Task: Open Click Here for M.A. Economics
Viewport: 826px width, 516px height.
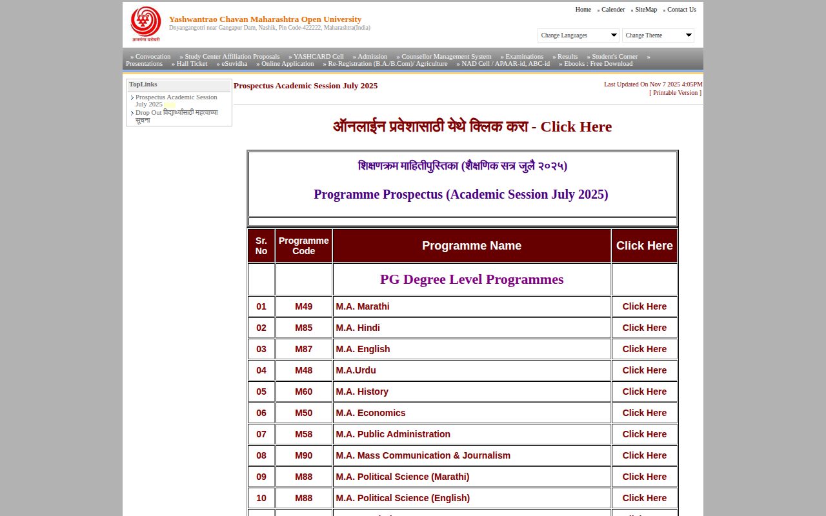Action: pos(644,413)
